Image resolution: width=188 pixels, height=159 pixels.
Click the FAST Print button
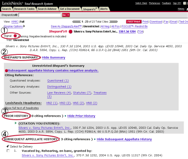point(134,22)
